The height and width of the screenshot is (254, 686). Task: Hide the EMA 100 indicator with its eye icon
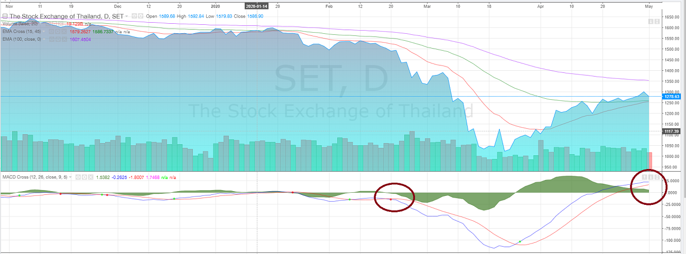51,39
